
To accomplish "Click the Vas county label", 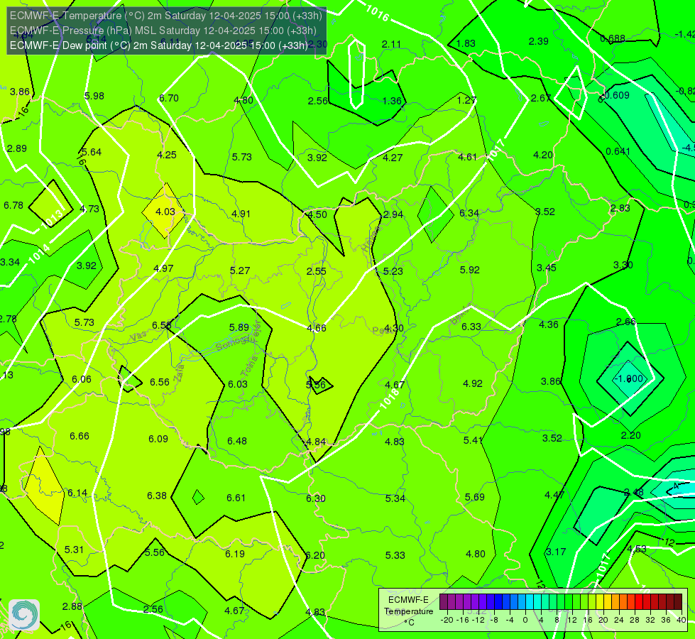I will tap(138, 337).
